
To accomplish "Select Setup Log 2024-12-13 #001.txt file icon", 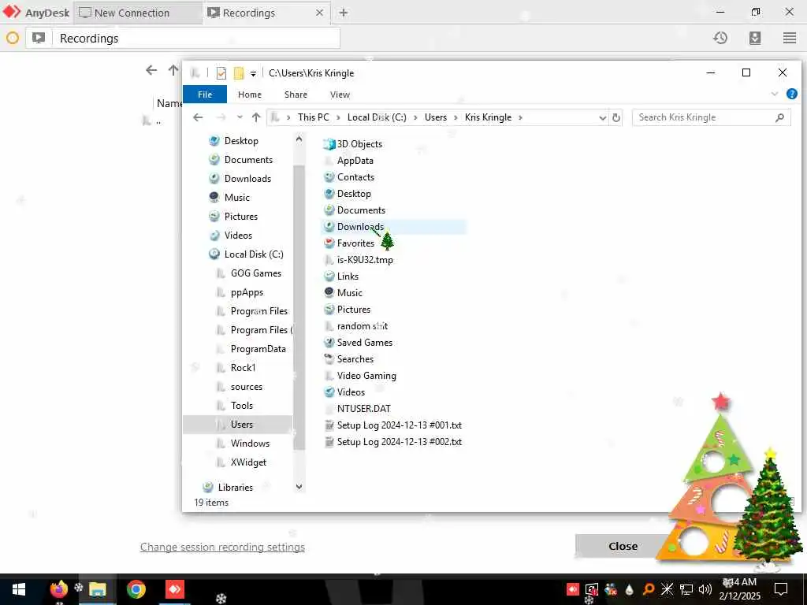I will click(329, 425).
